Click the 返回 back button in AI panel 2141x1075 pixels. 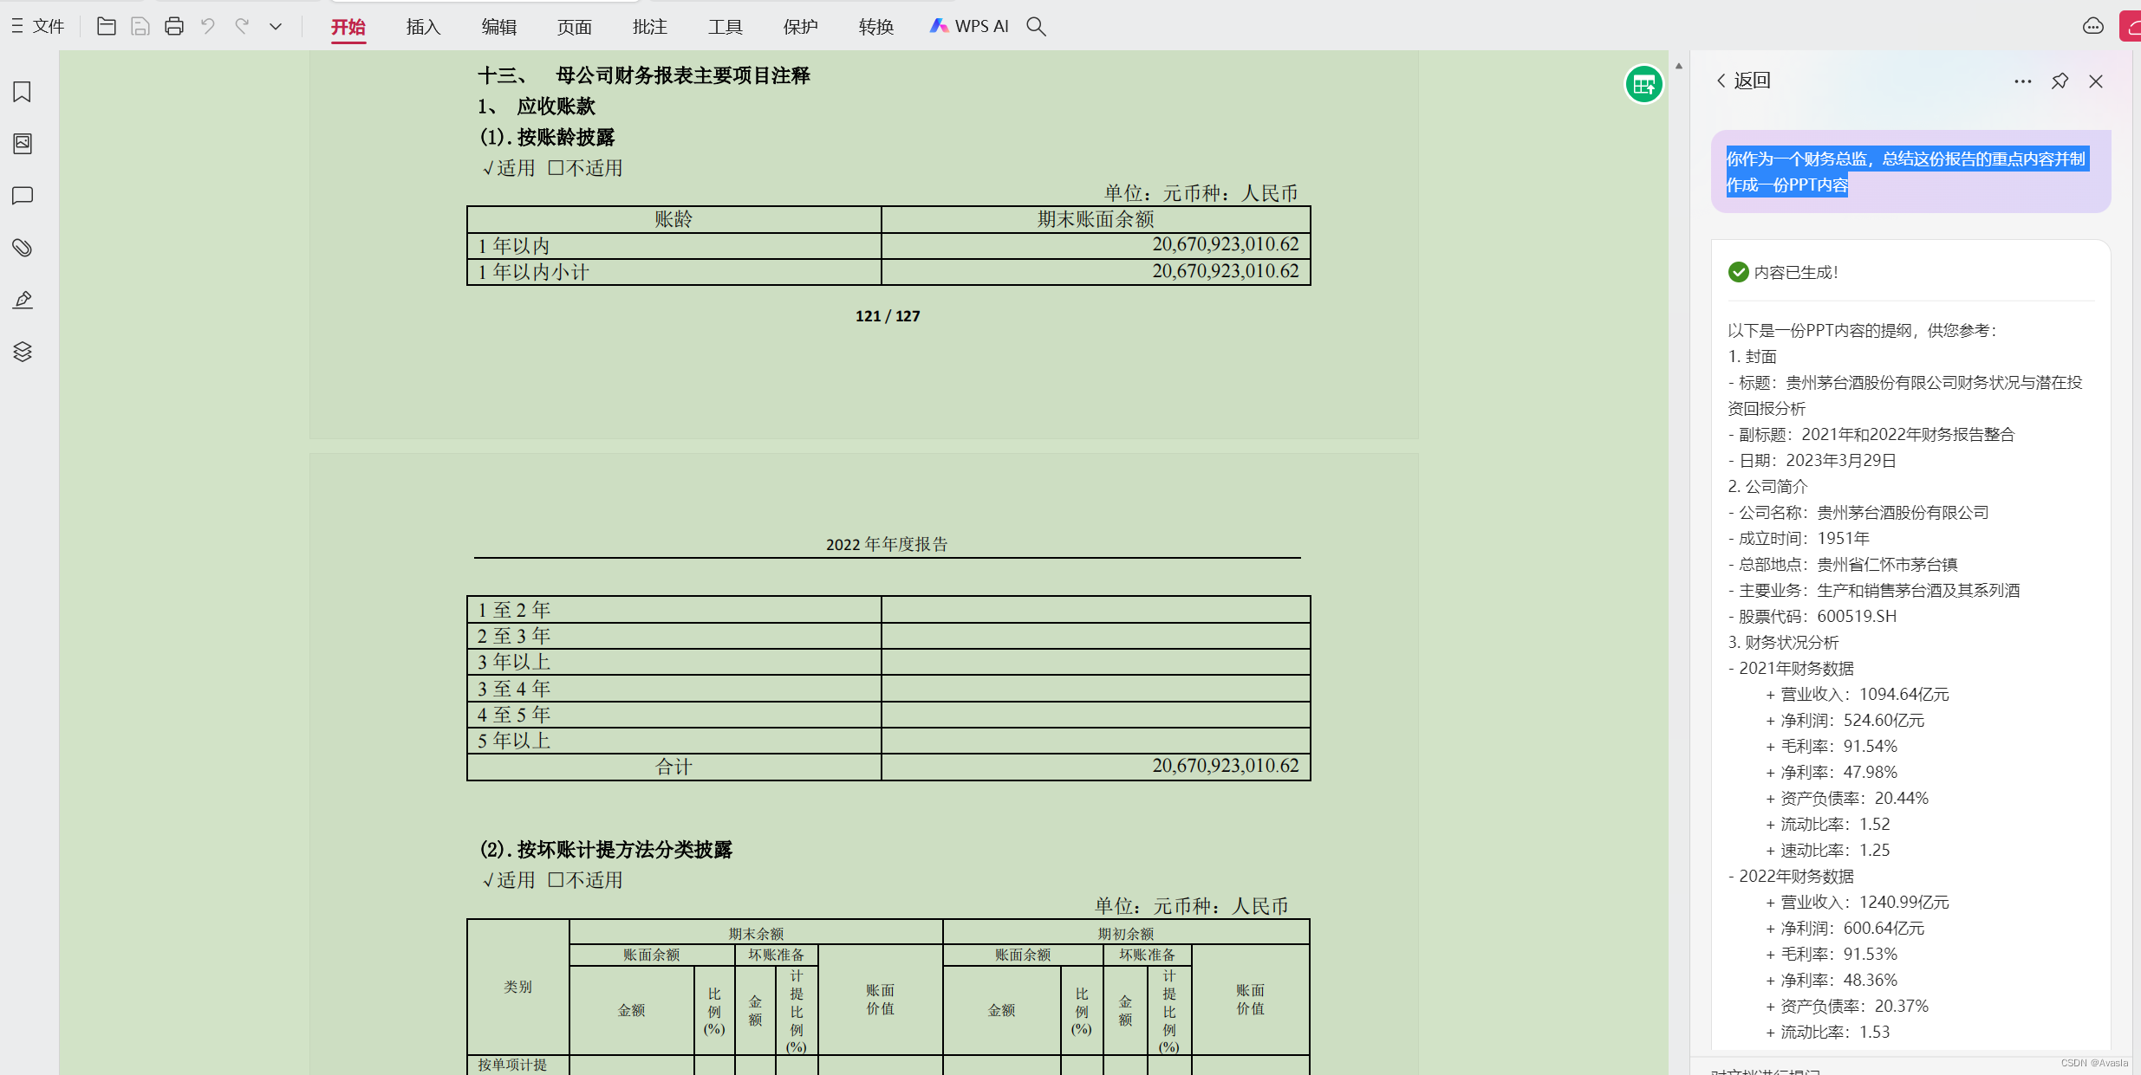click(1742, 80)
